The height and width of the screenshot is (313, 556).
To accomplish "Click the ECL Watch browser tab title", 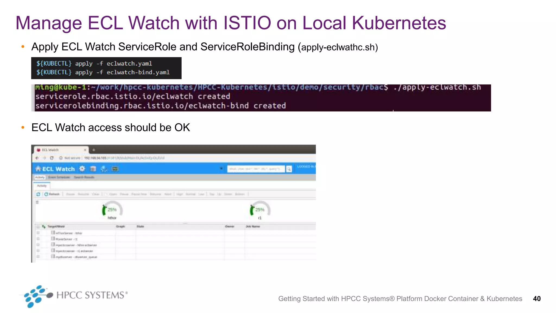I will click(x=50, y=150).
